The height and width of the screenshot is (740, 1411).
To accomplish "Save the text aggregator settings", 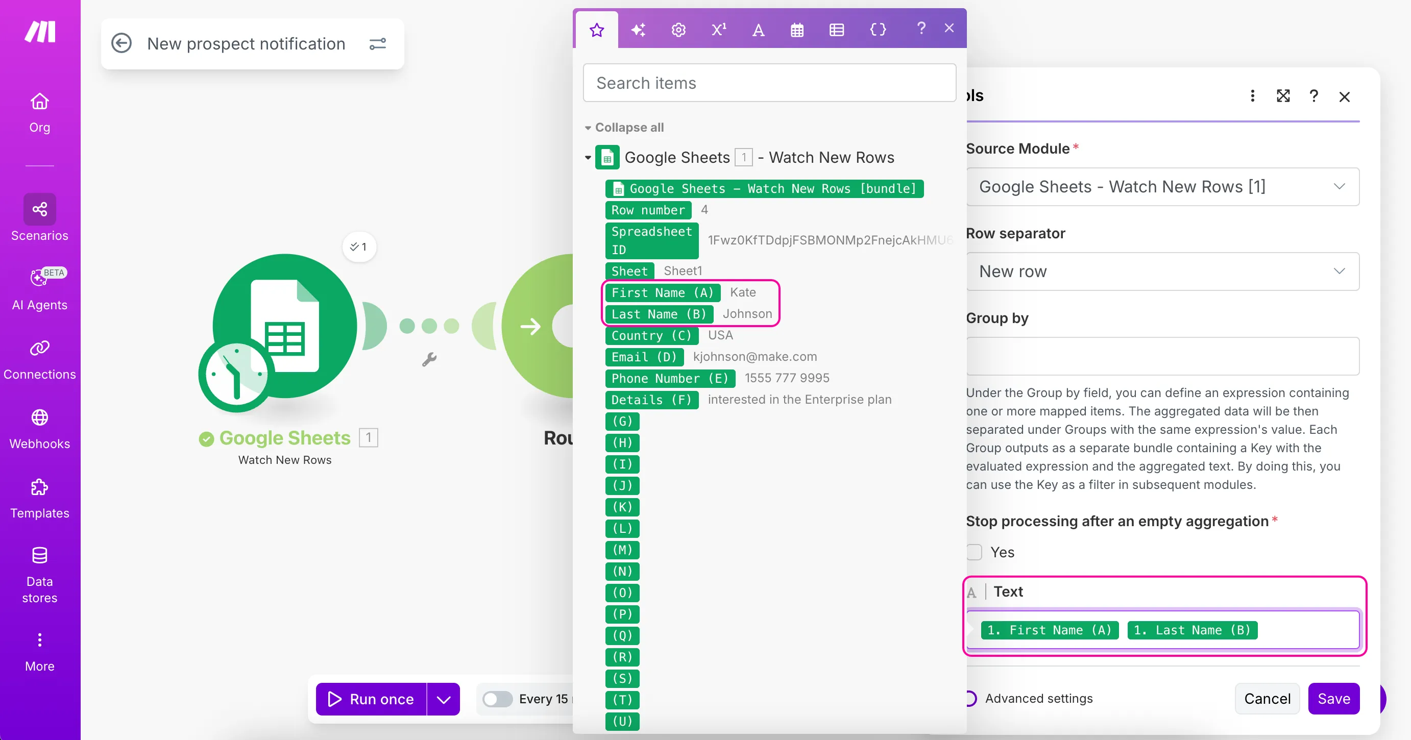I will coord(1333,698).
